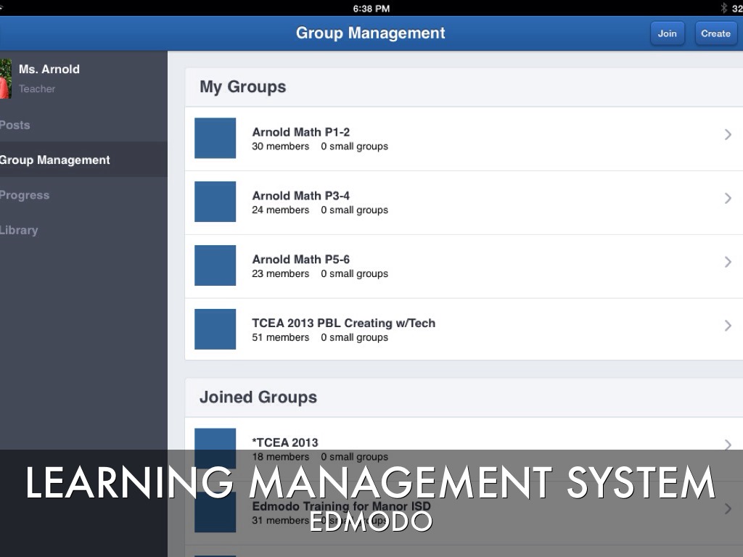This screenshot has height=557, width=743.
Task: Expand Arnold Math P3-4 with chevron arrow
Action: (x=727, y=198)
